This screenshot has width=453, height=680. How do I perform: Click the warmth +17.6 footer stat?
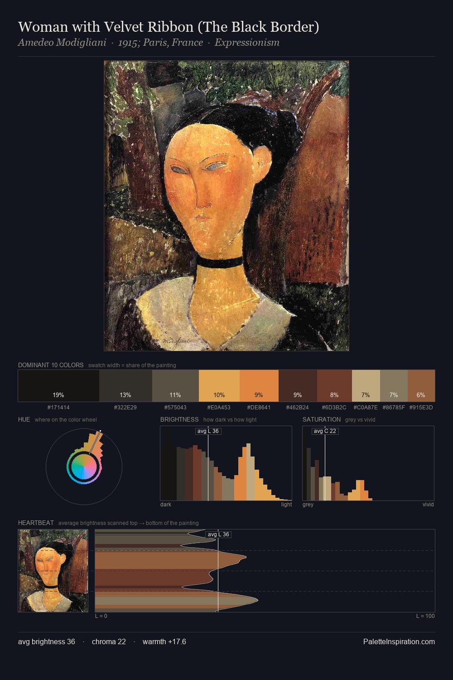pos(164,641)
